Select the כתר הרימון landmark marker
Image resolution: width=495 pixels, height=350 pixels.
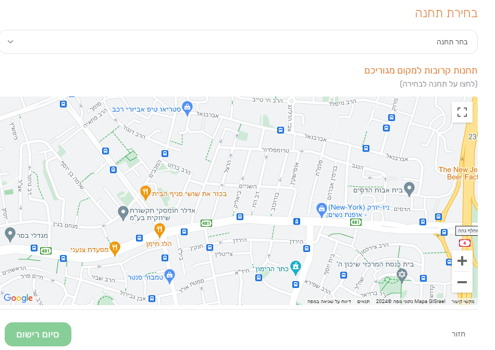tap(295, 268)
